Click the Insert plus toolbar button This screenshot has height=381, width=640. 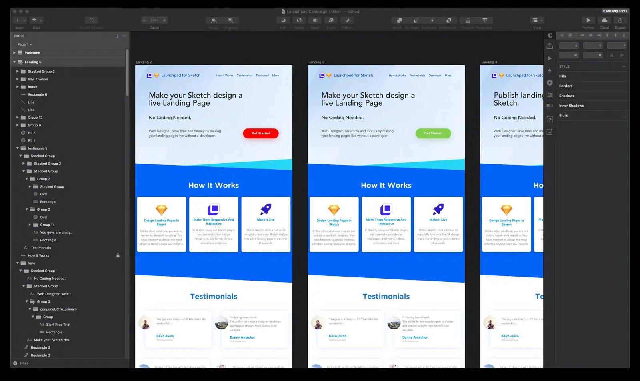pos(20,20)
